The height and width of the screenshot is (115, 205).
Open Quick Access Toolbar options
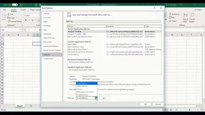[x=52, y=50]
